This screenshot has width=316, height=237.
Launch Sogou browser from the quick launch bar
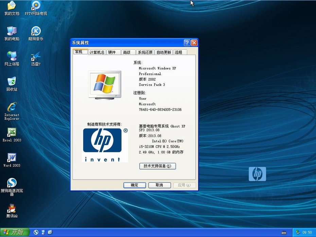(36, 232)
